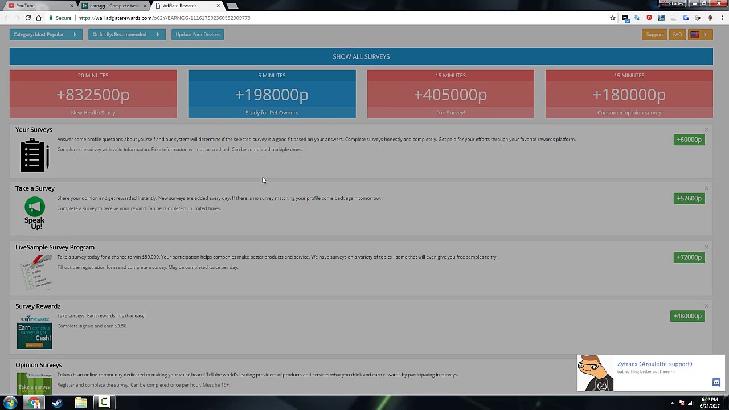Bookmark this page with the star icon
The image size is (729, 410).
[x=613, y=18]
